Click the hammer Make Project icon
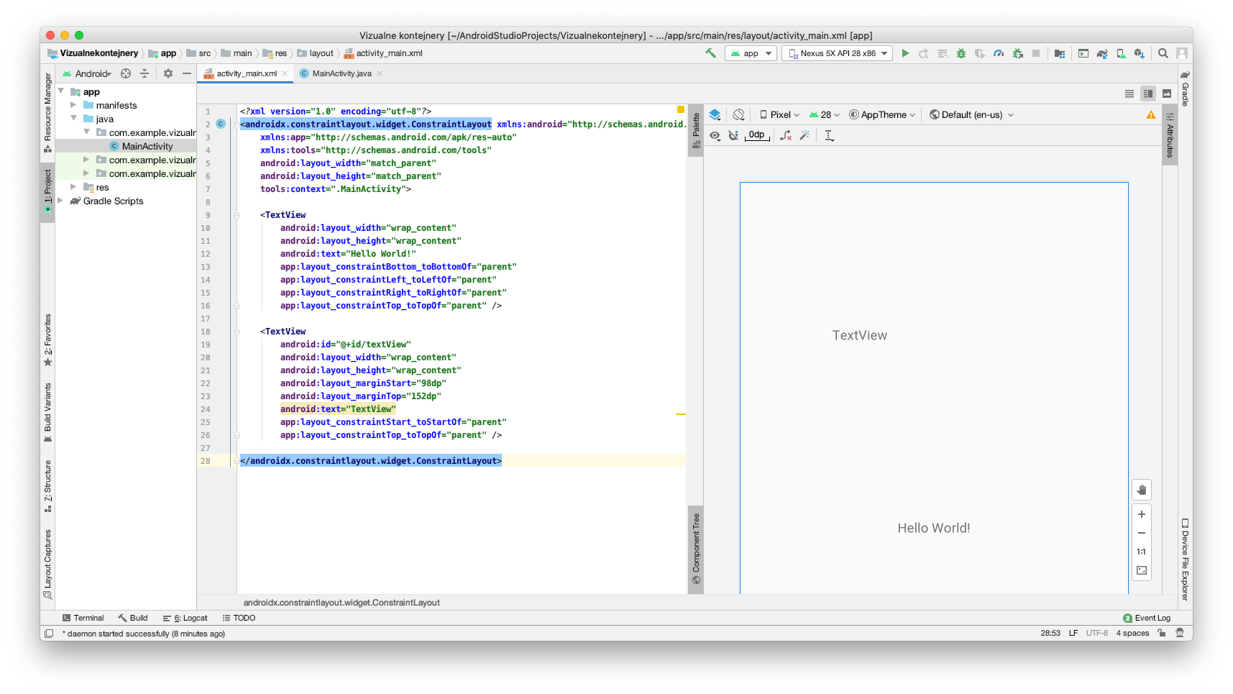1233x694 pixels. (710, 53)
